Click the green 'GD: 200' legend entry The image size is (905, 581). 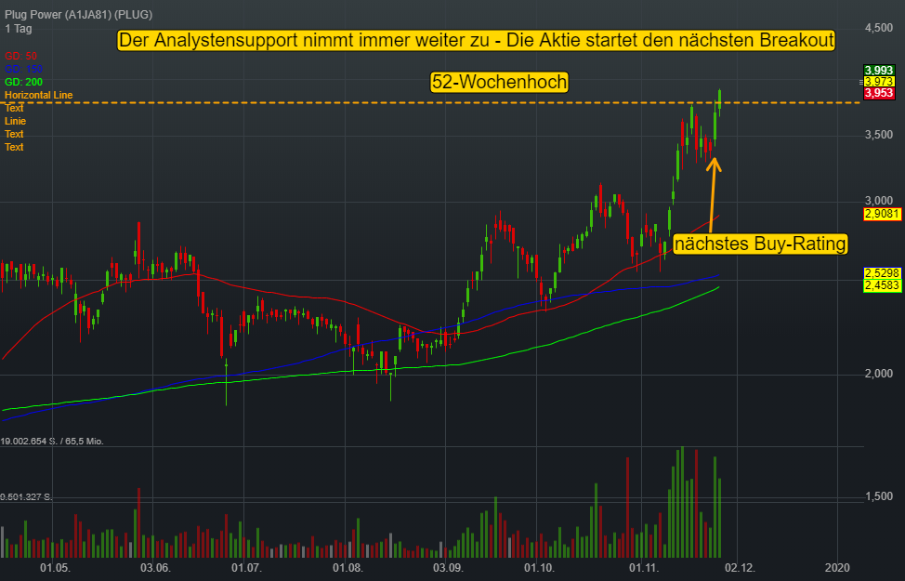point(23,82)
